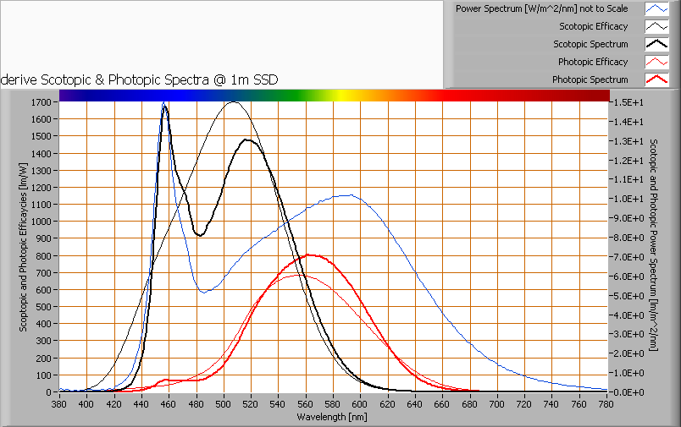Click the 'derive Scotopic & Photopic Spectra' graph title

pos(141,79)
